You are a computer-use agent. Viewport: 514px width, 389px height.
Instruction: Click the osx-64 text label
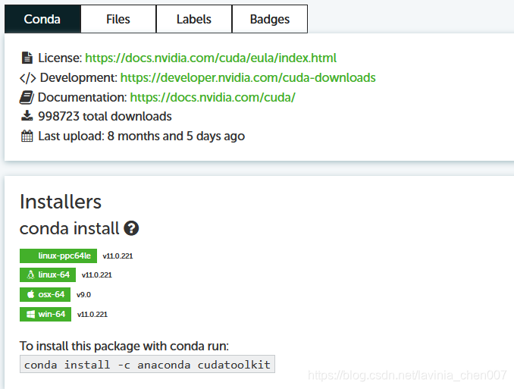pyautogui.click(x=51, y=294)
